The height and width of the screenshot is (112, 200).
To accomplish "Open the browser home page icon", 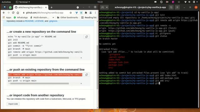I will pos(18,13).
